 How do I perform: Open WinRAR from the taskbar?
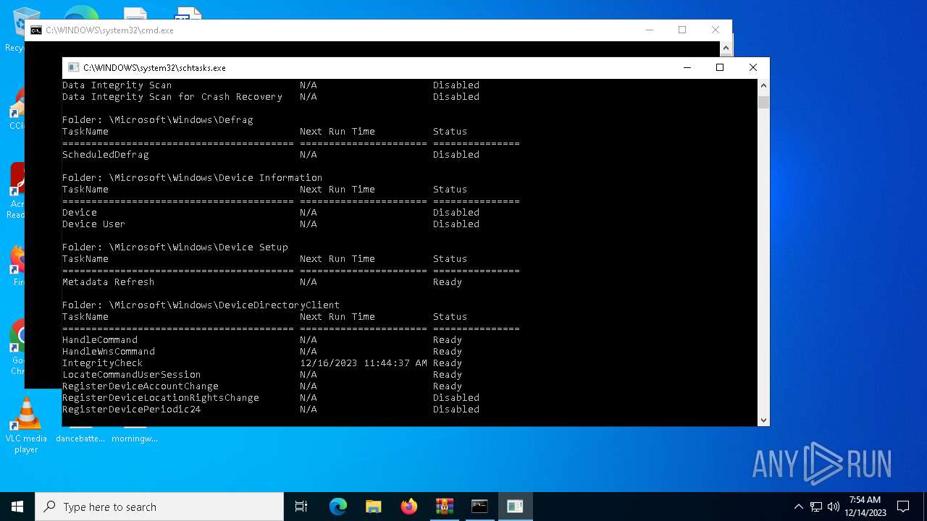pos(445,507)
